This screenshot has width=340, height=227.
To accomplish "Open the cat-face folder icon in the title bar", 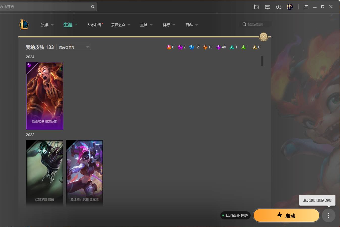I will [x=256, y=7].
